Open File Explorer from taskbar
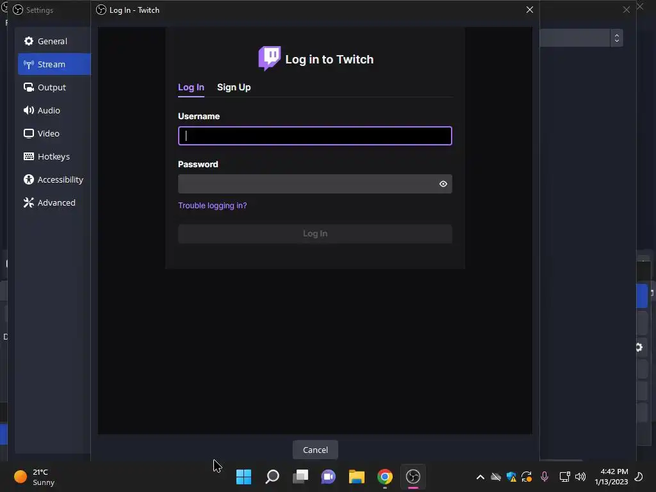656x492 pixels. coord(356,476)
